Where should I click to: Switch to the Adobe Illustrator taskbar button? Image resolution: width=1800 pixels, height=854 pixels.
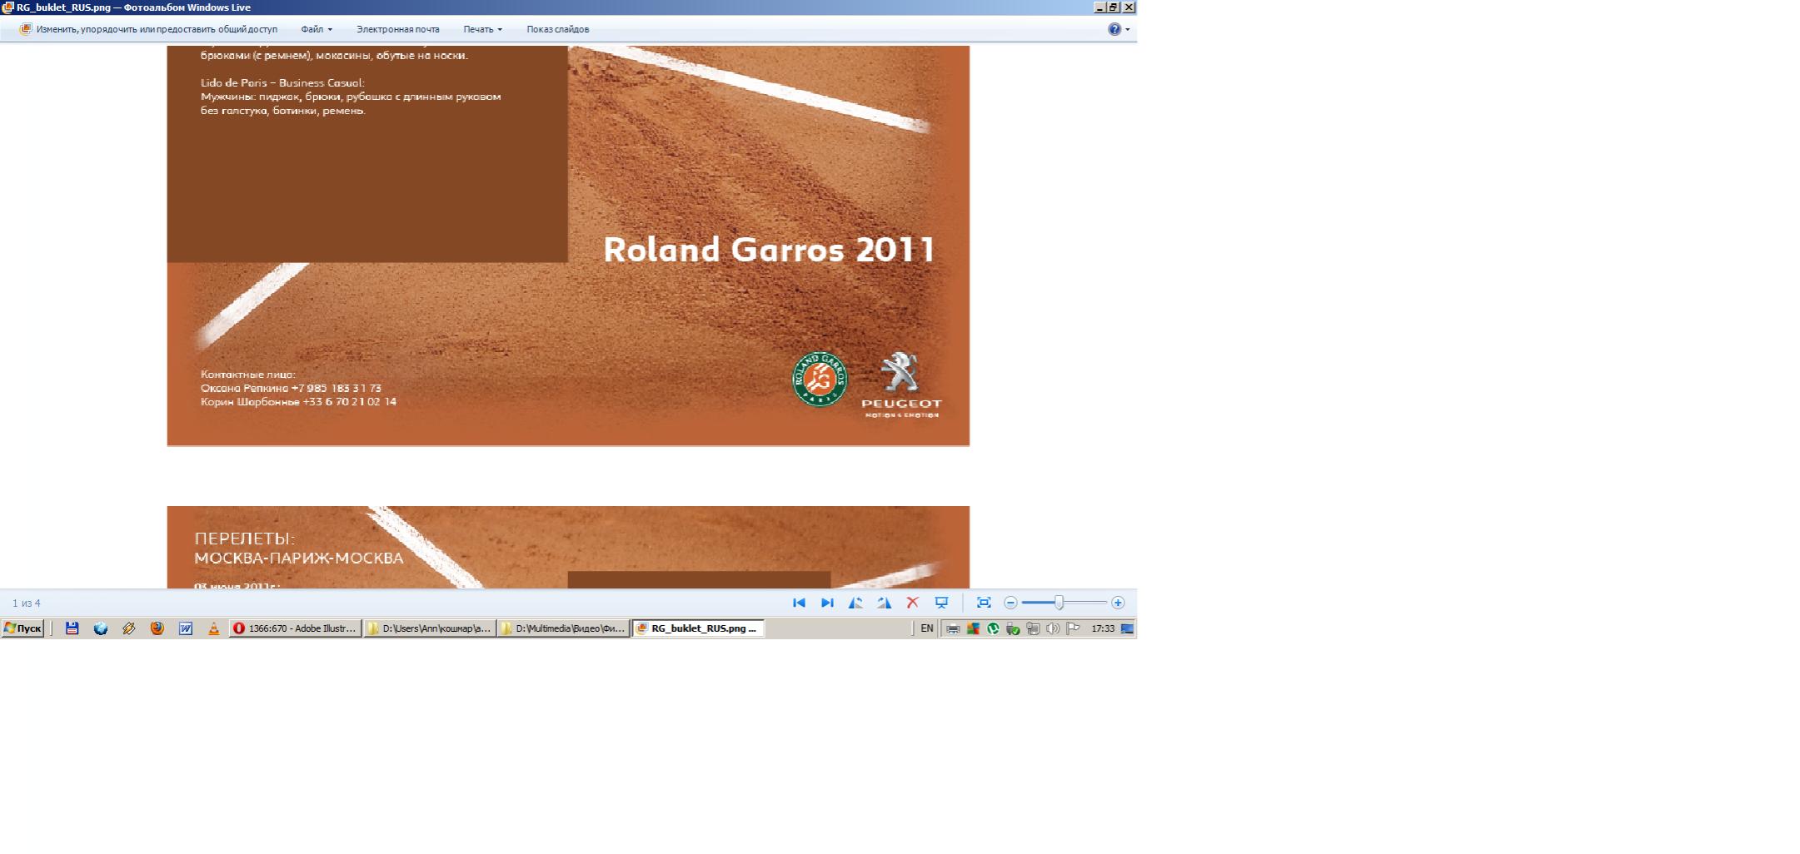tap(295, 628)
